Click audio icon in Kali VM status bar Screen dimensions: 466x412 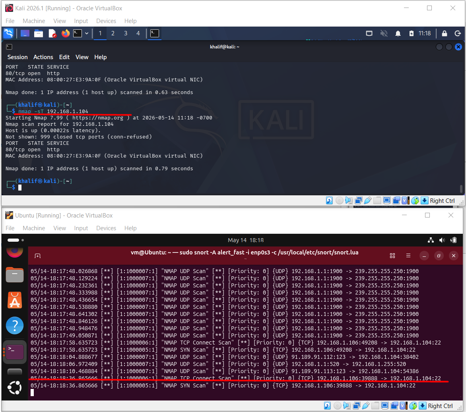pyautogui.click(x=349, y=200)
